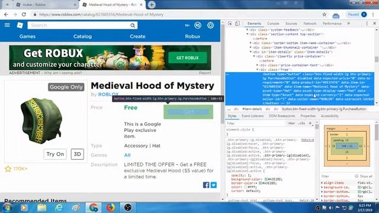Open the Roblox hamburger menu

tap(7, 25)
